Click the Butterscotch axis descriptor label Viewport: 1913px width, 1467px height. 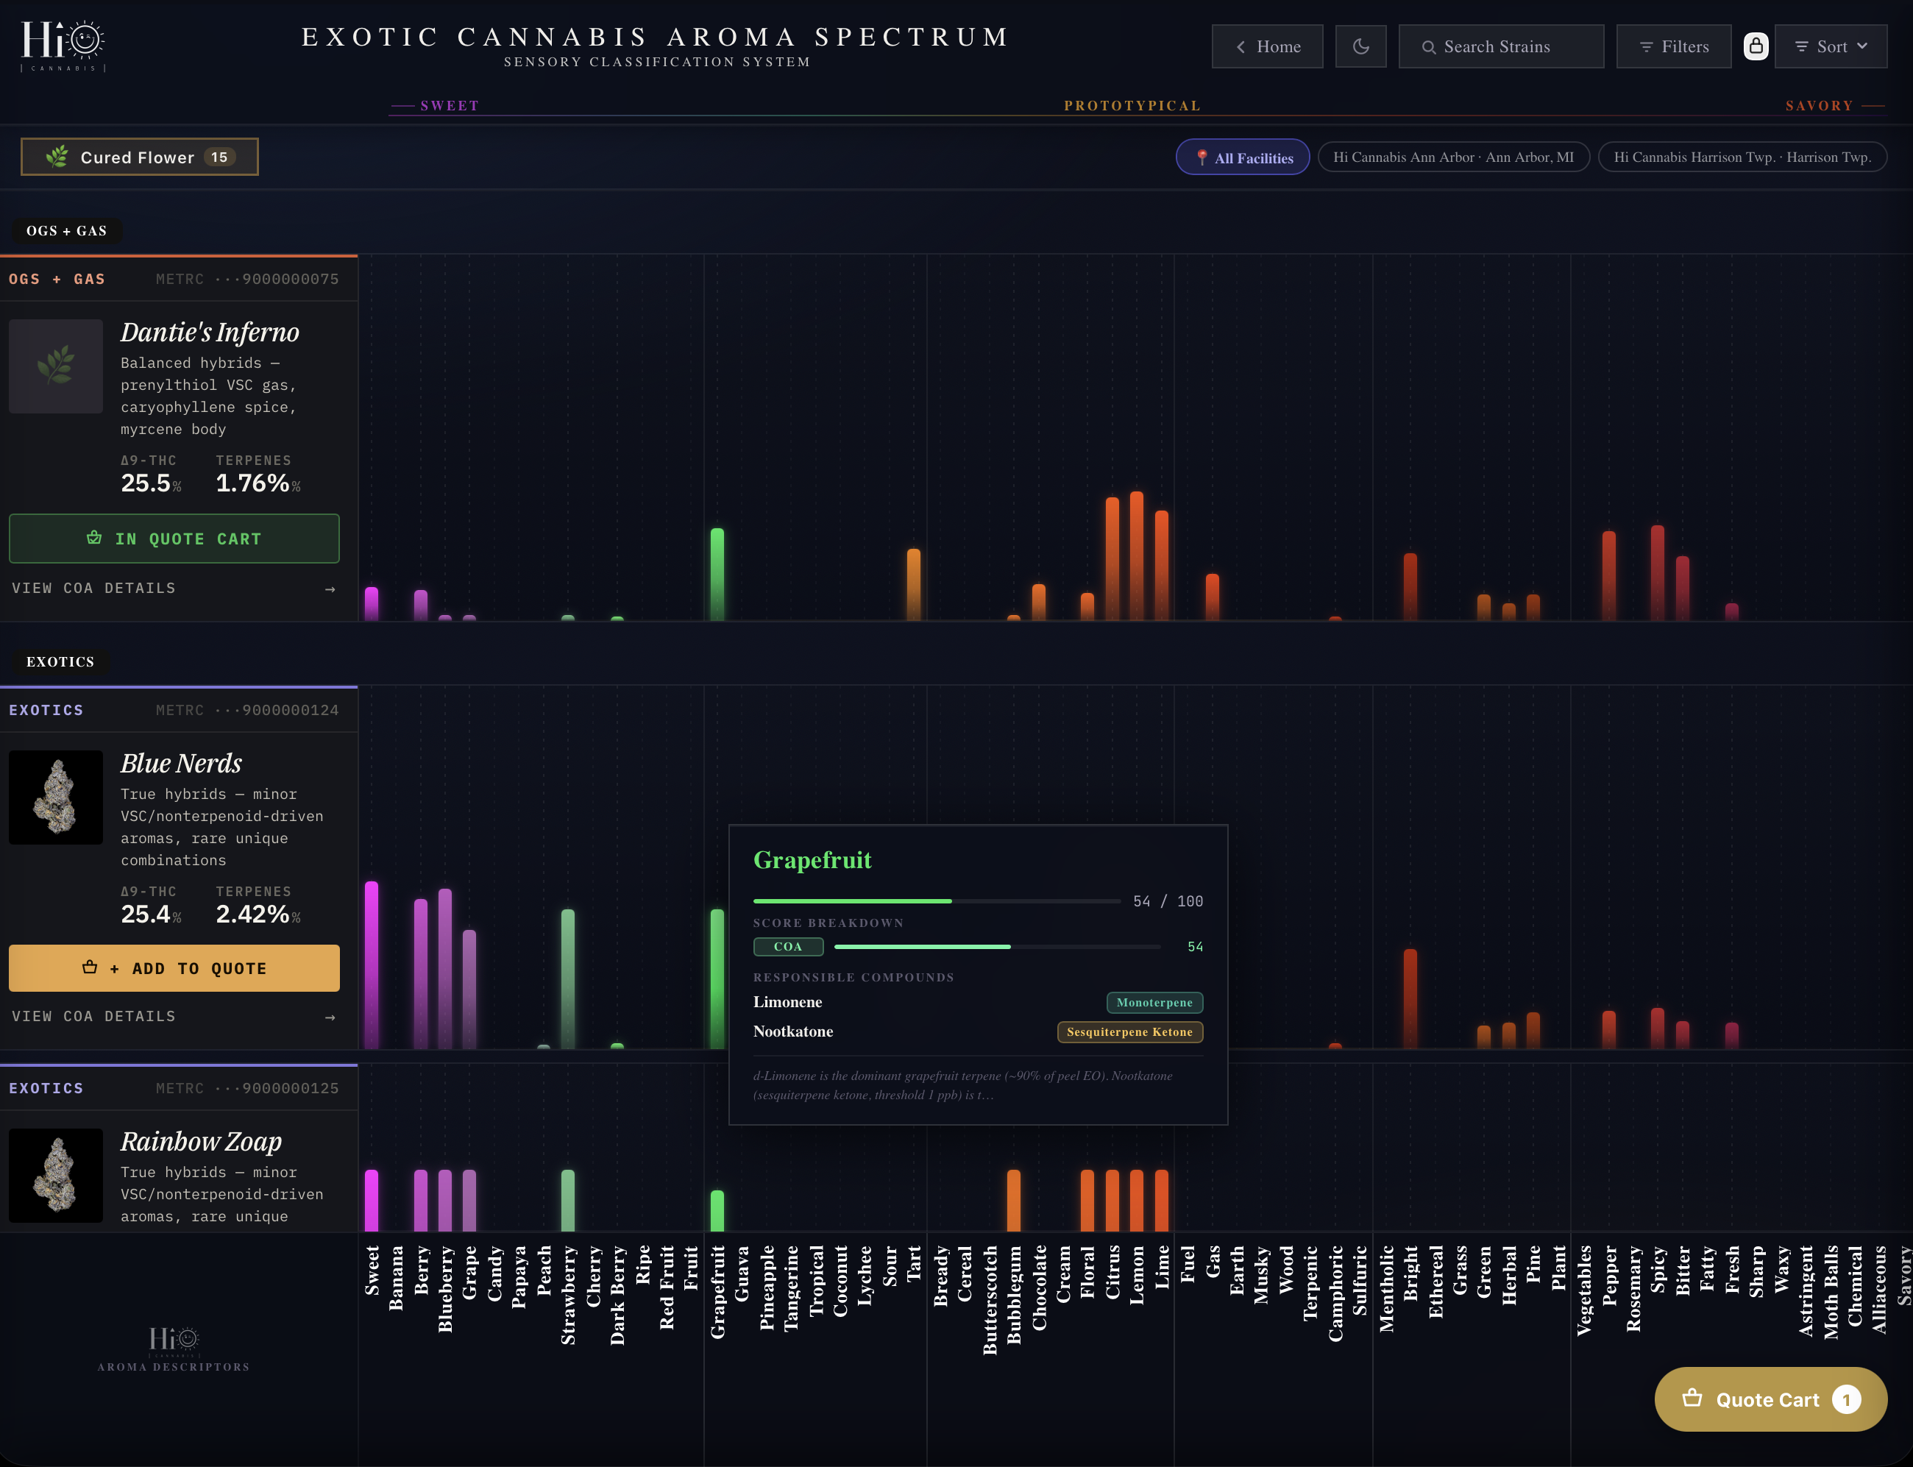click(990, 1300)
